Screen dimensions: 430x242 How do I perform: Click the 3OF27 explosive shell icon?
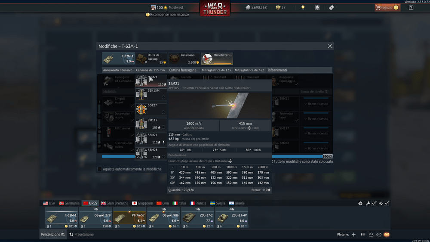[141, 109]
